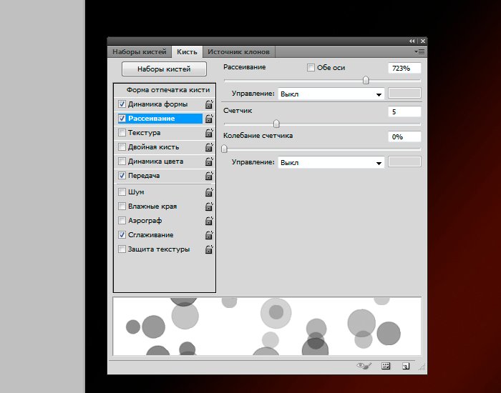Open scatter Управление dropdown
The width and height of the screenshot is (501, 393).
(x=331, y=94)
